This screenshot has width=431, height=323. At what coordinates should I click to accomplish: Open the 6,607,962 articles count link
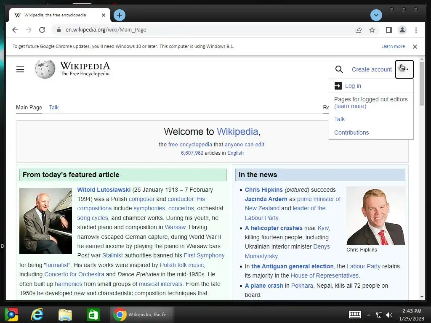(x=192, y=153)
